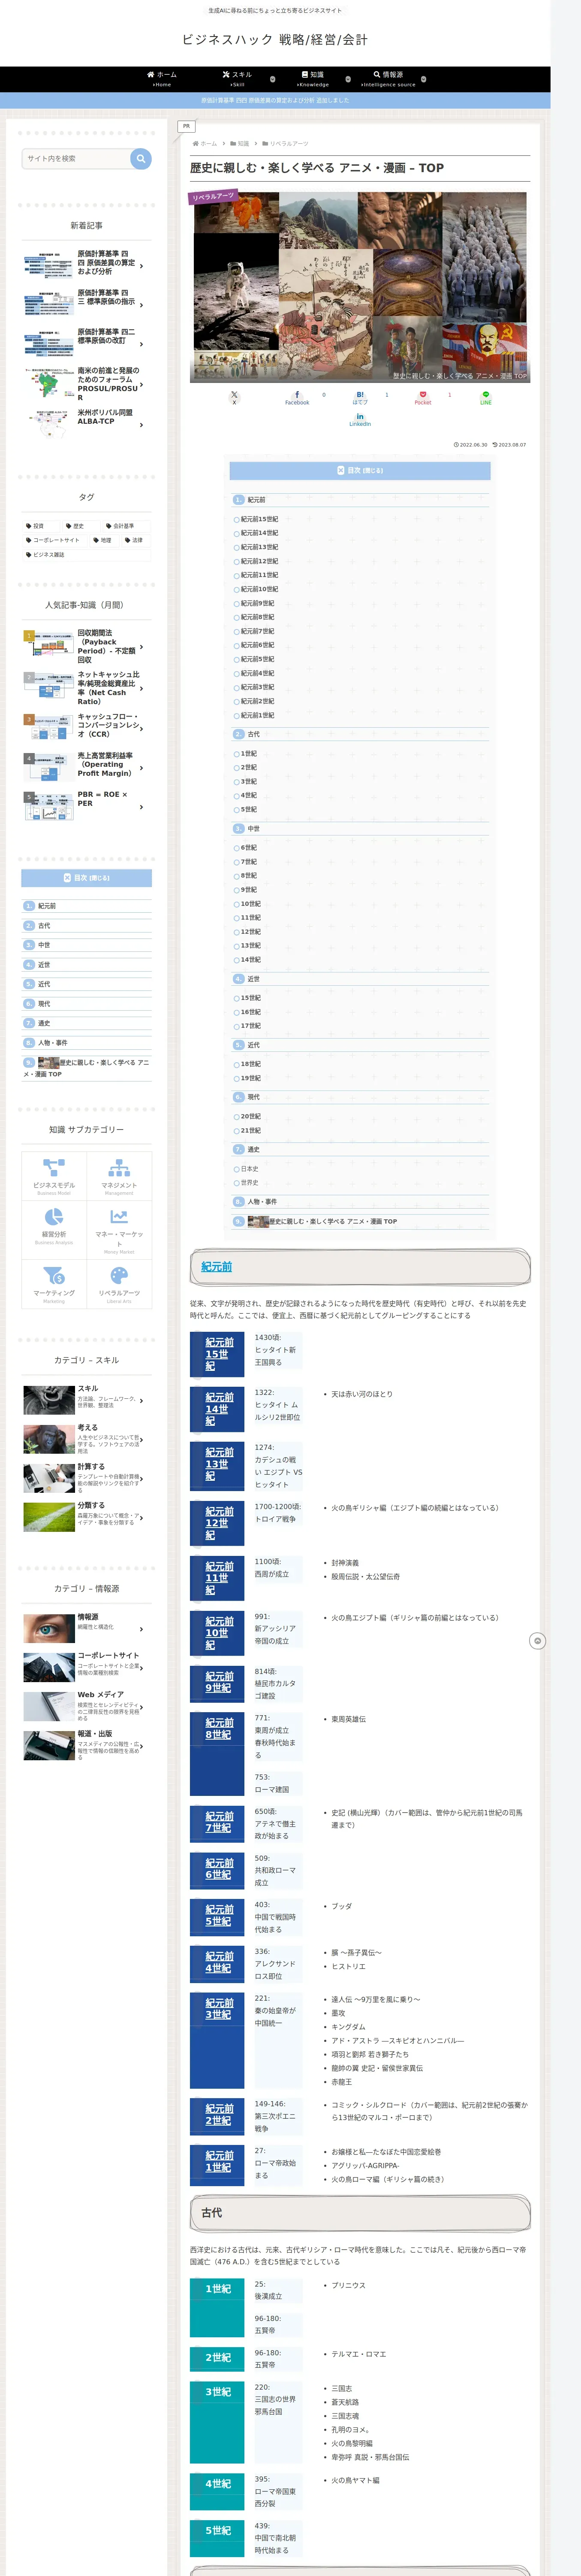Image resolution: width=581 pixels, height=2576 pixels.
Task: Open the スキル (Skill) navigation item
Action: point(237,78)
